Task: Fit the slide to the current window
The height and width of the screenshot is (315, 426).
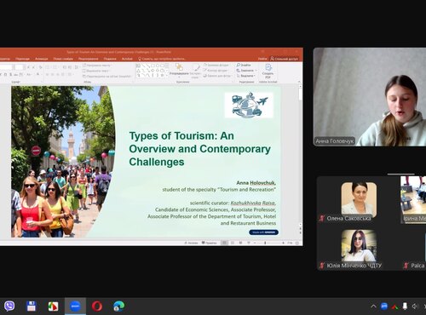Action: [x=297, y=243]
